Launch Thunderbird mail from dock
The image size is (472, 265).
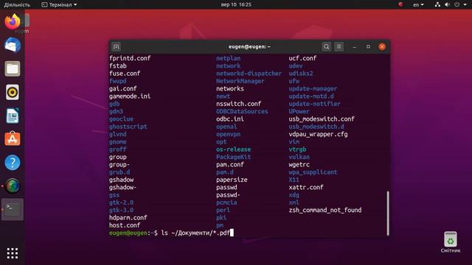tap(13, 46)
